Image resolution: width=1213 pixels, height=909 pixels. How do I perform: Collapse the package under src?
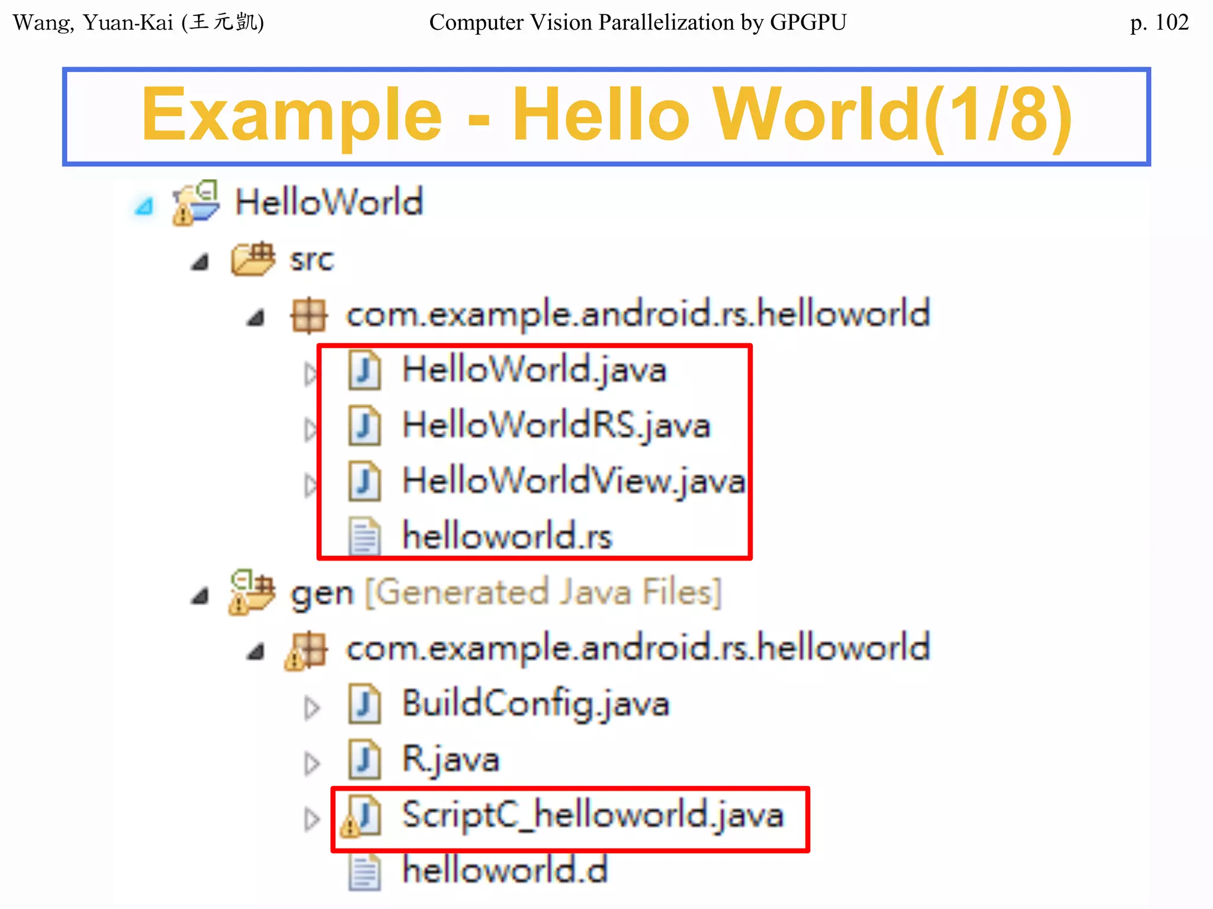(256, 318)
